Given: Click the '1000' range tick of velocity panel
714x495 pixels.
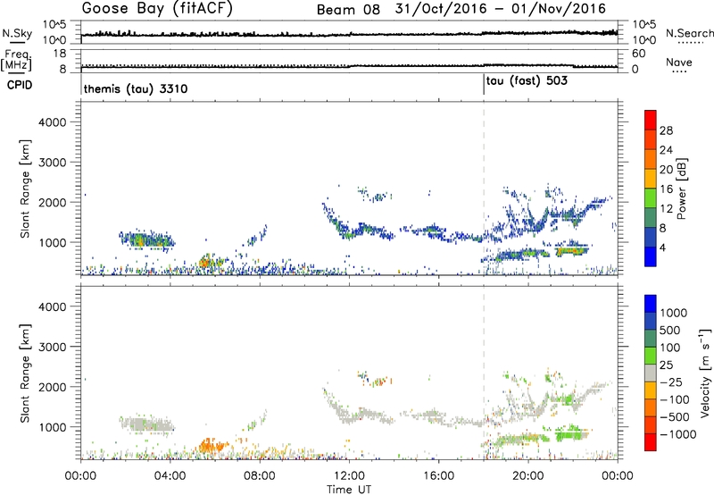Looking at the screenshot, I should pos(53,427).
